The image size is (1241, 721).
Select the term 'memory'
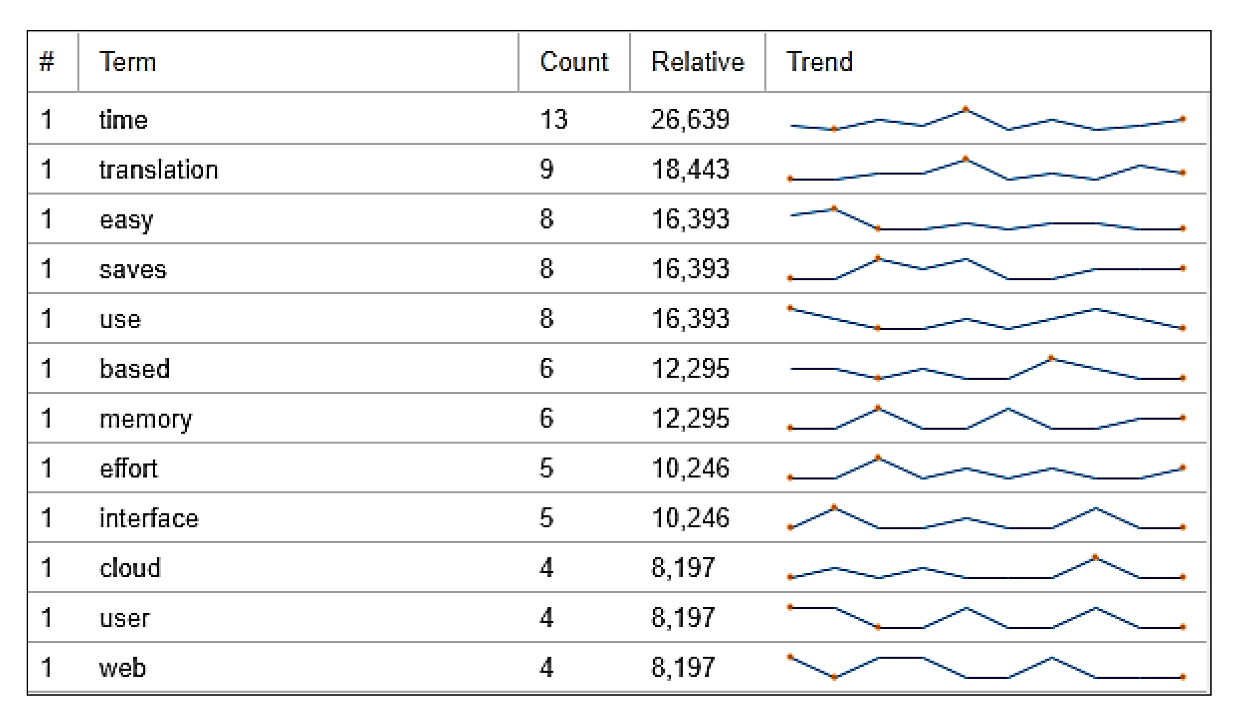pyautogui.click(x=145, y=419)
